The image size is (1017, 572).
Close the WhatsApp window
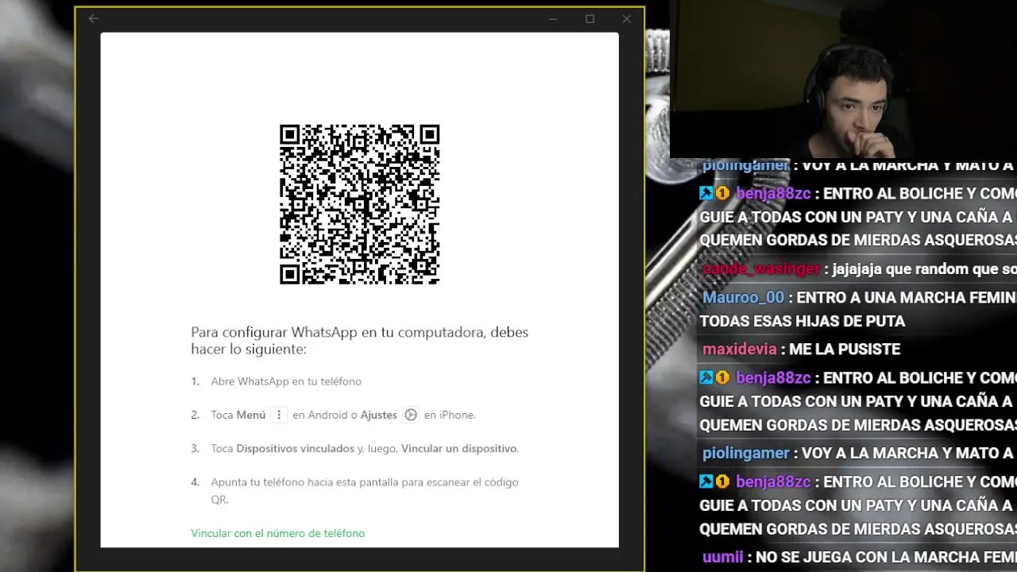tap(627, 19)
